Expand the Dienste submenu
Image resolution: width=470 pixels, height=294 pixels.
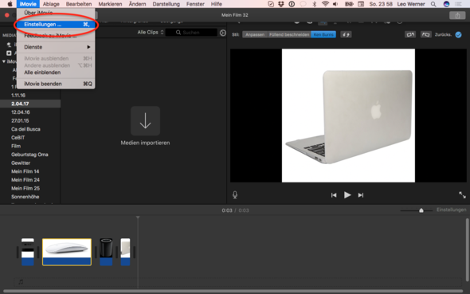point(56,47)
